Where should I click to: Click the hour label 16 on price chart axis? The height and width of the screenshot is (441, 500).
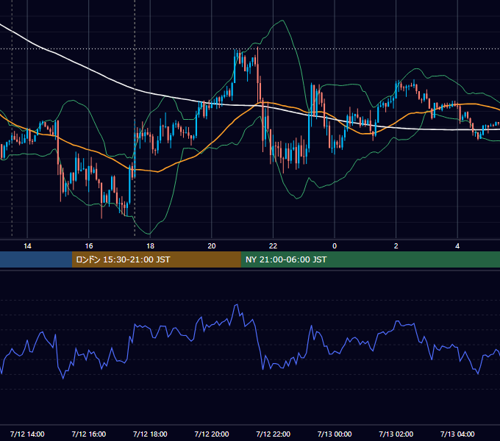point(89,246)
